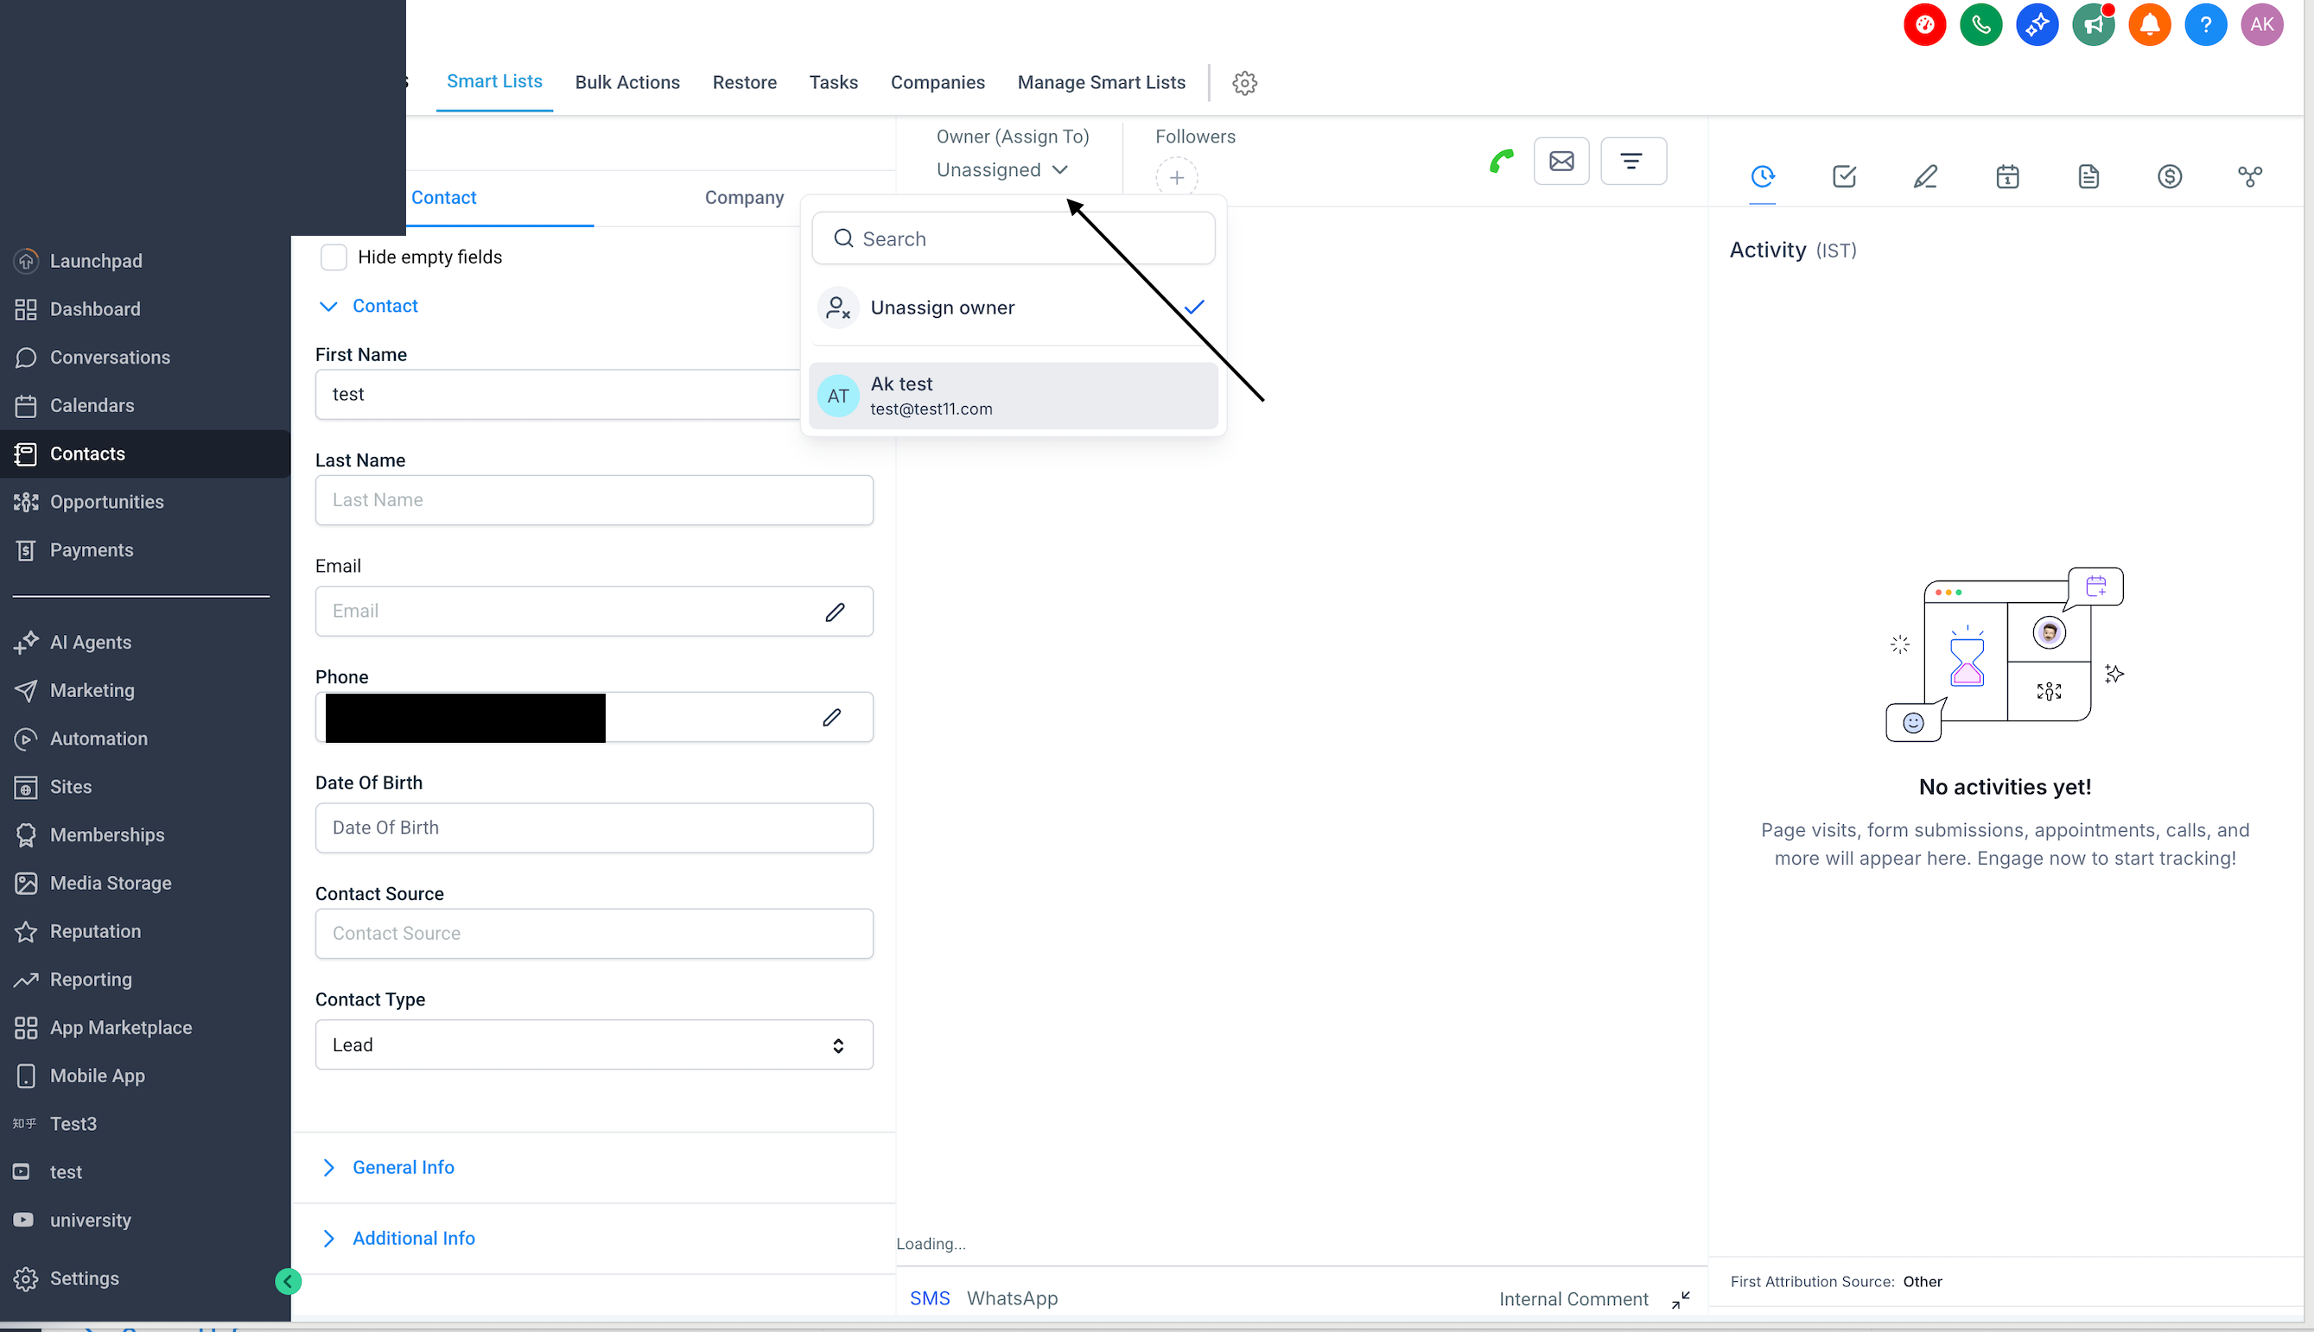This screenshot has width=2314, height=1332.
Task: Open the Contact Type Lead dropdown
Action: click(x=594, y=1044)
